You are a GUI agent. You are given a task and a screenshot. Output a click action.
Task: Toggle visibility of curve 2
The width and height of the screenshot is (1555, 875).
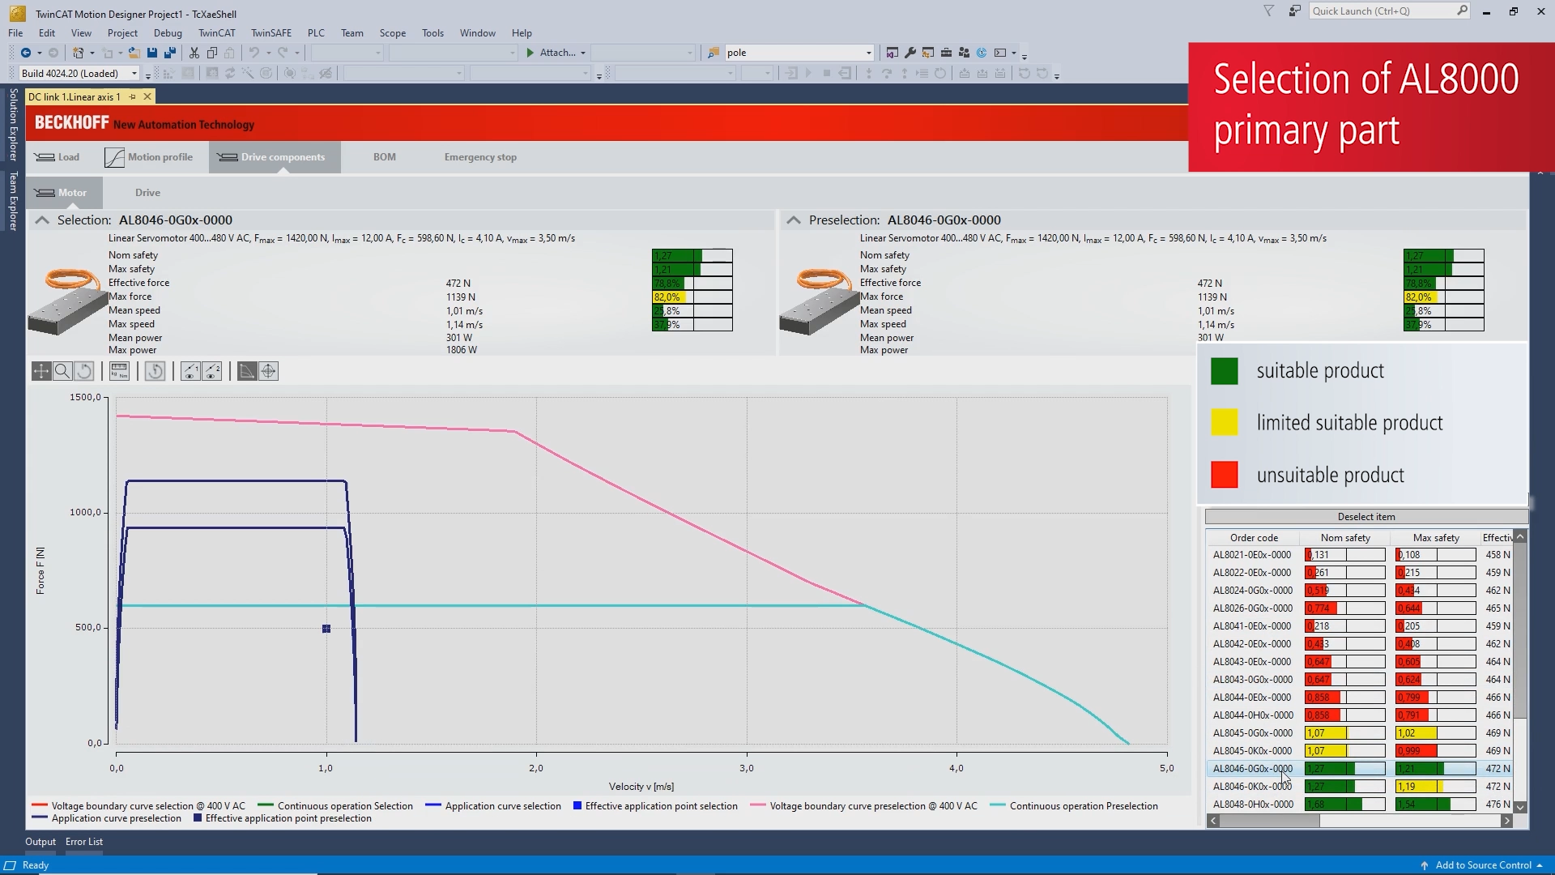tap(212, 372)
